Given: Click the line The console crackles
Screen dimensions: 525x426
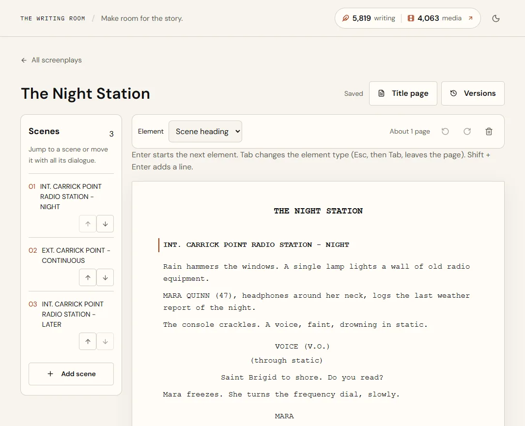Looking at the screenshot, I should (x=295, y=325).
